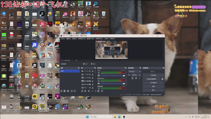Open the 视图(V) menu

74,39
